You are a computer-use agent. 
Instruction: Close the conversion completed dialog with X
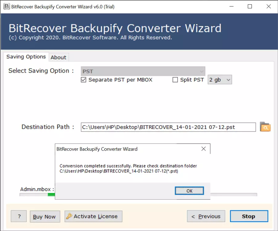(204, 149)
